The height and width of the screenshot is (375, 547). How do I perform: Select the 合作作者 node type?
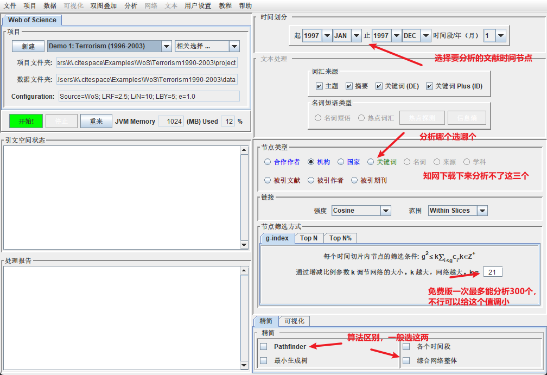[268, 161]
